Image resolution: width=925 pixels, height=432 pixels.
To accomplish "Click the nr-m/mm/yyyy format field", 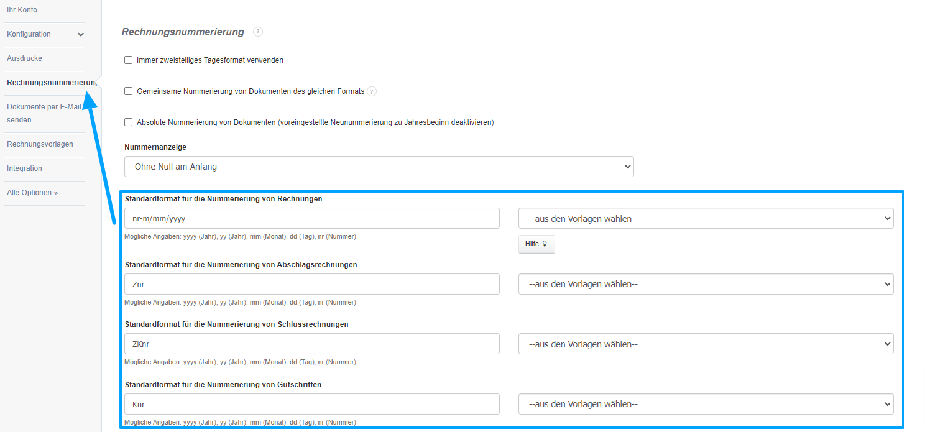I will click(311, 218).
